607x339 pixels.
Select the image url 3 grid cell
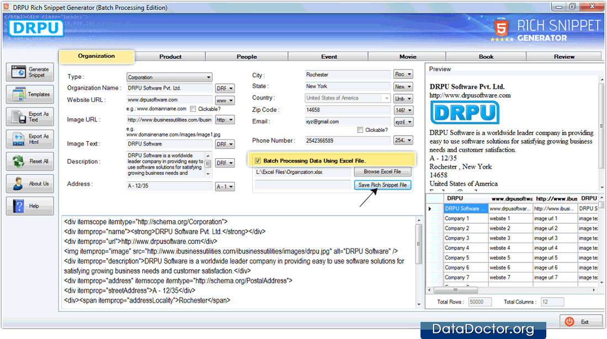[x=555, y=238]
